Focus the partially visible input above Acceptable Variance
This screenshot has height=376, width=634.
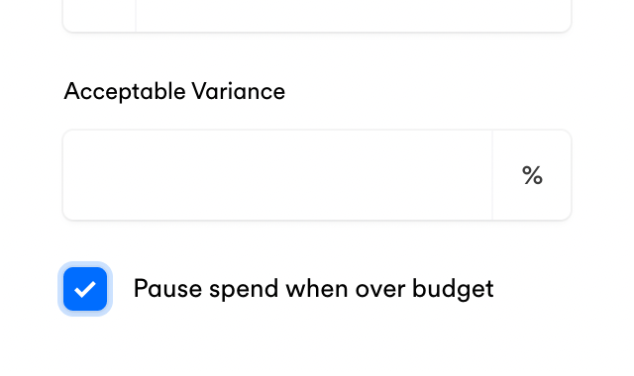click(x=353, y=16)
